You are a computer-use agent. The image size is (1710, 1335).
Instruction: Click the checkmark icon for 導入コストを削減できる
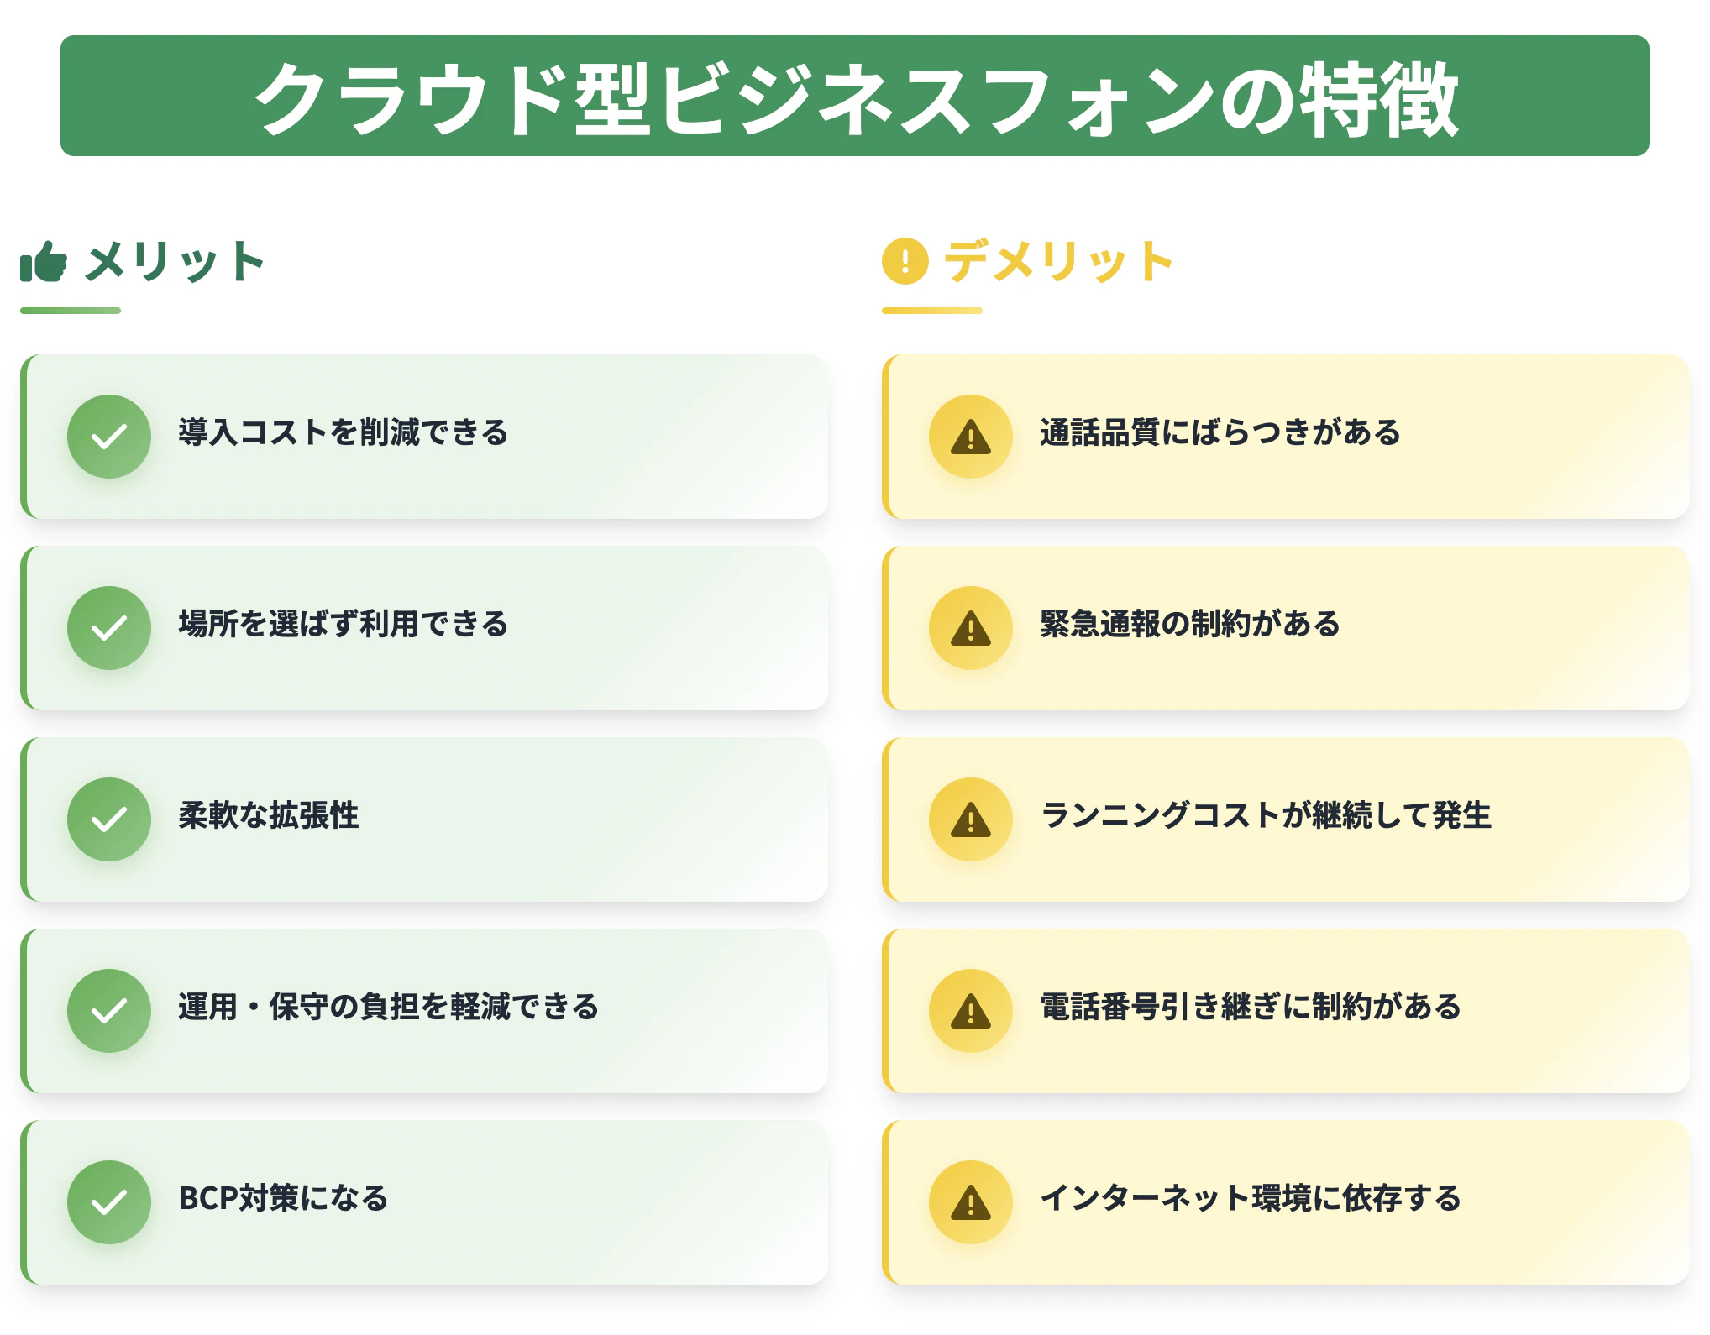click(109, 437)
